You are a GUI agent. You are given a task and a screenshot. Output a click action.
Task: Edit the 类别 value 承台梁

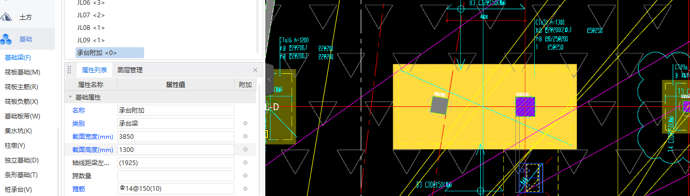click(x=176, y=123)
